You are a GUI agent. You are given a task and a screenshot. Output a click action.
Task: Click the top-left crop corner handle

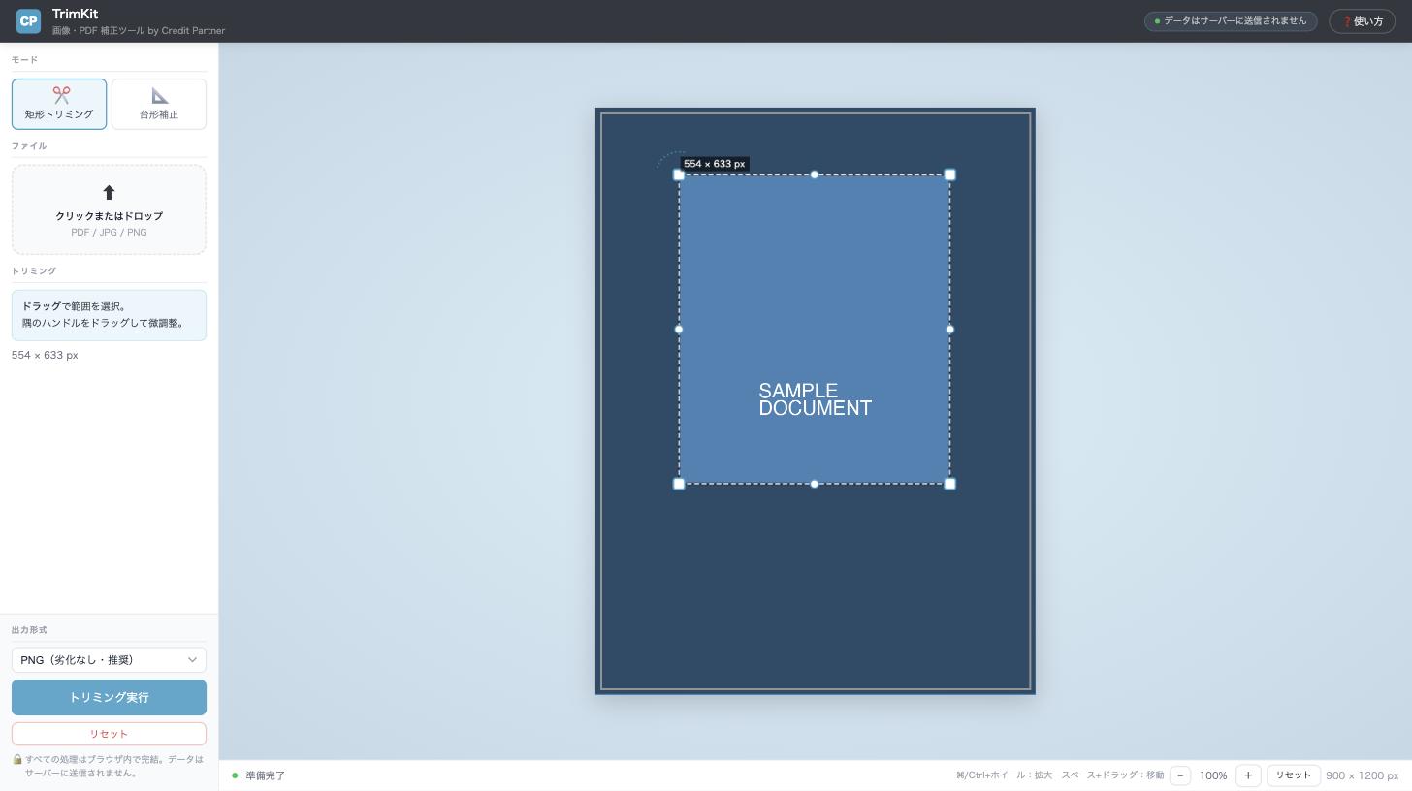coord(679,175)
